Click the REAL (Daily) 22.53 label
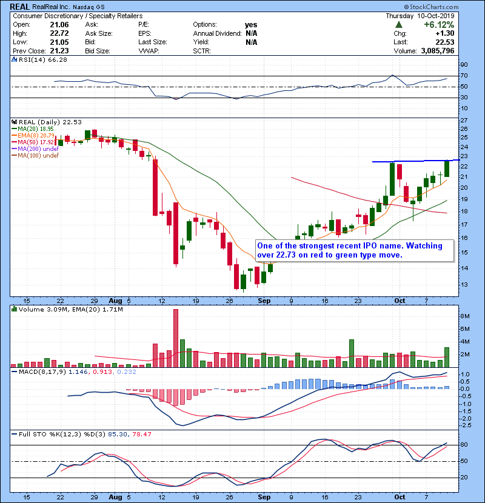This screenshot has height=503, width=485. pyautogui.click(x=50, y=122)
